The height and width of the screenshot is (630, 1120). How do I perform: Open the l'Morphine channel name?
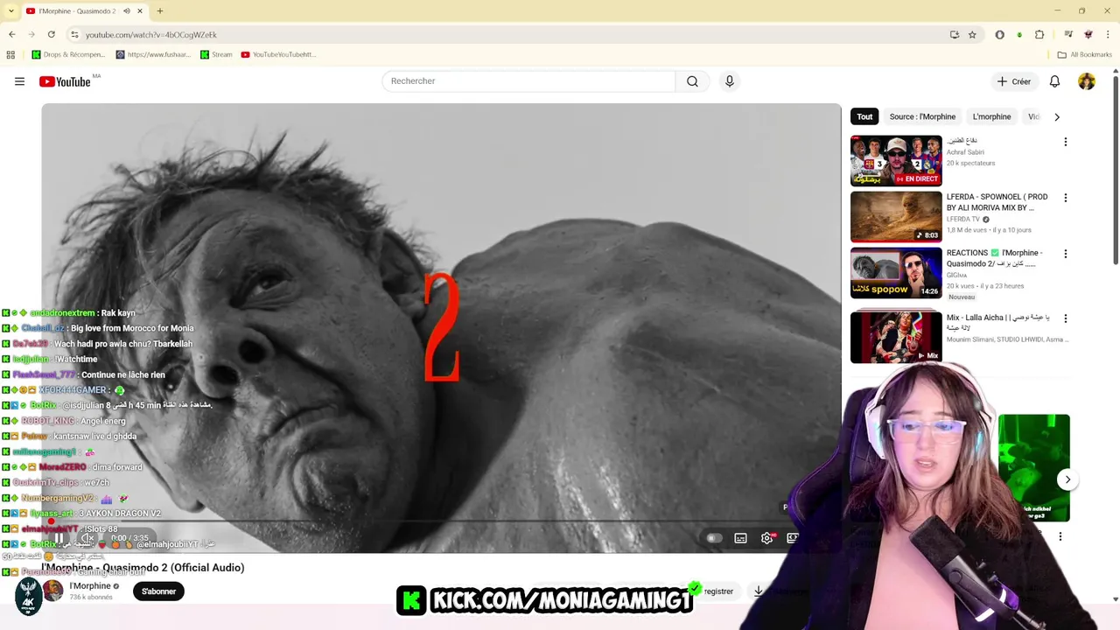click(x=90, y=586)
